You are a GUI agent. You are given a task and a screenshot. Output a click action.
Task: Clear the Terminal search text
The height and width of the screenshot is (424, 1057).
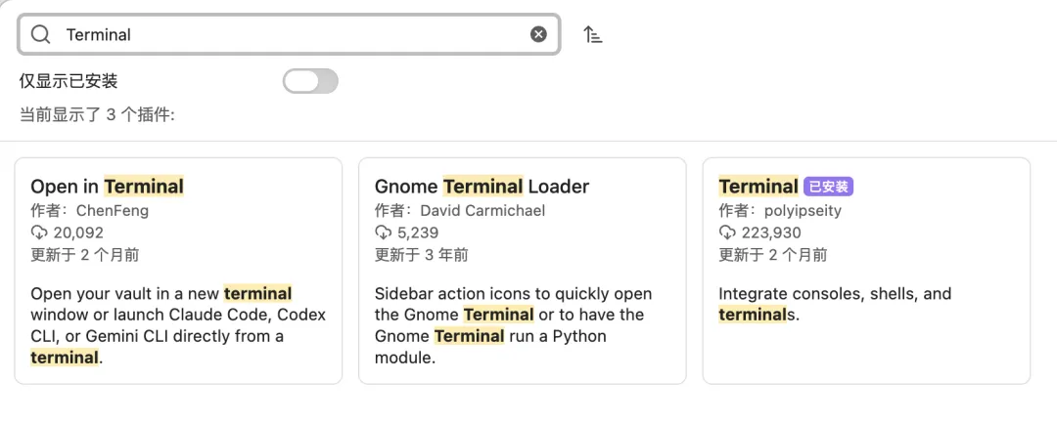click(538, 34)
